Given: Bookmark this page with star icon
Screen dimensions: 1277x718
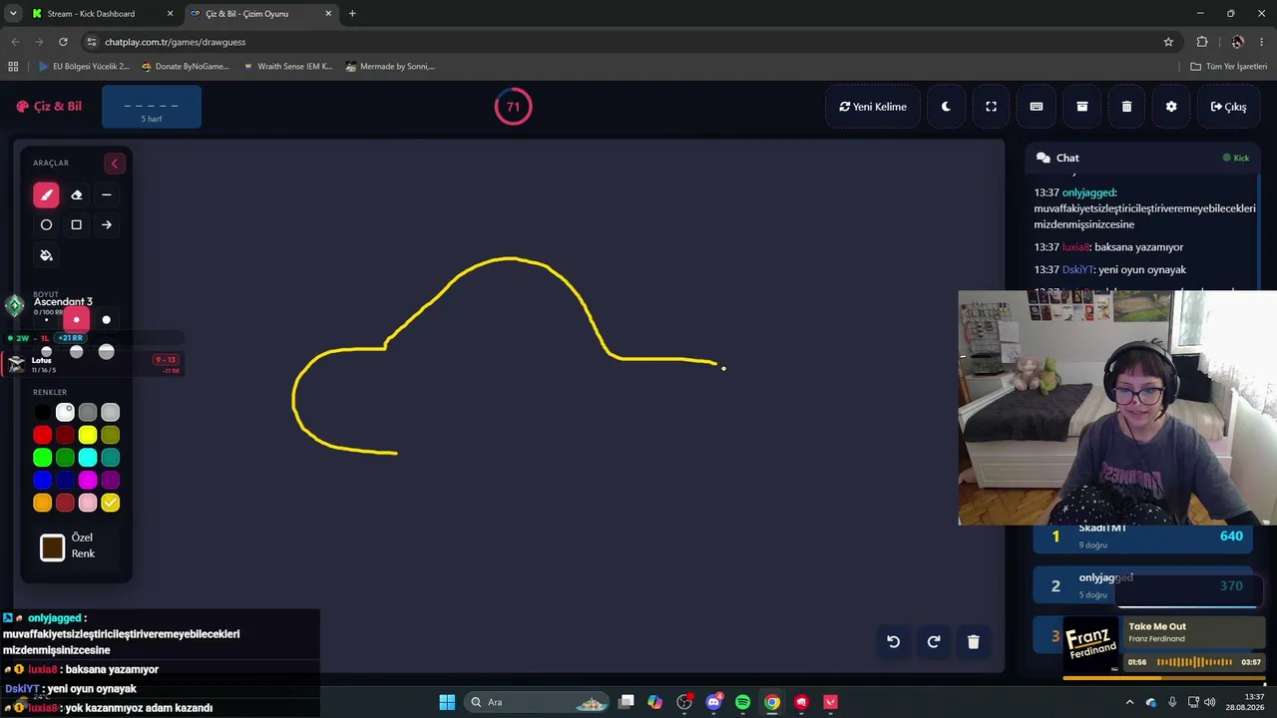Looking at the screenshot, I should point(1168,42).
